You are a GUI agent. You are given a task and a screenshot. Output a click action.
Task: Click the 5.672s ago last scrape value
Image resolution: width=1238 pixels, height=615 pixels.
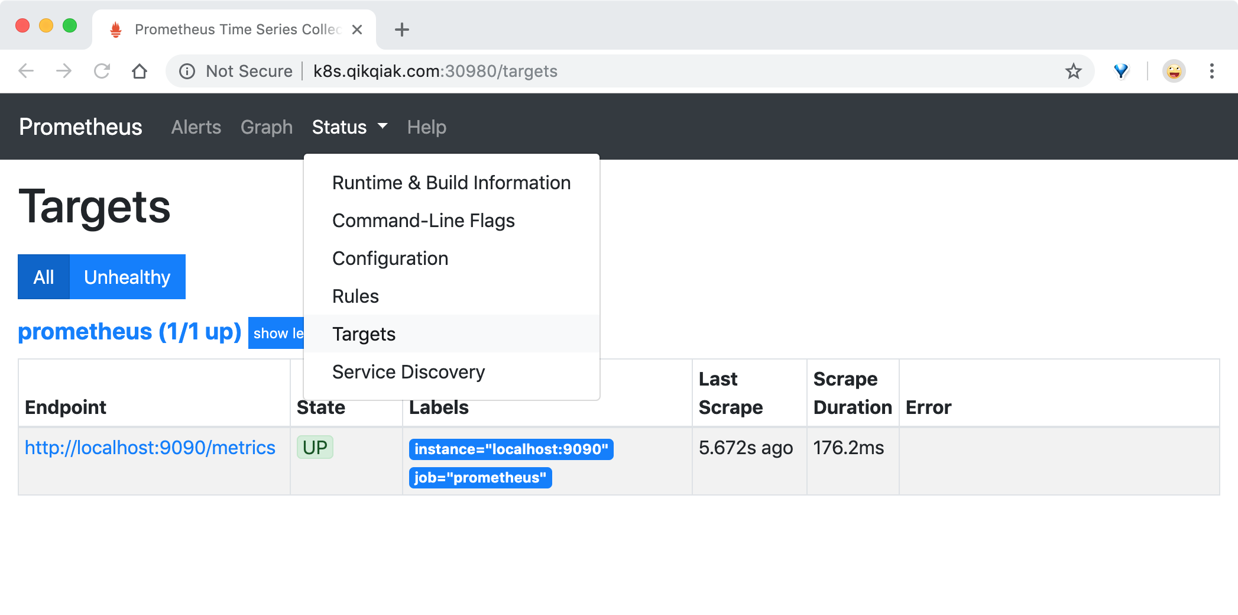746,448
